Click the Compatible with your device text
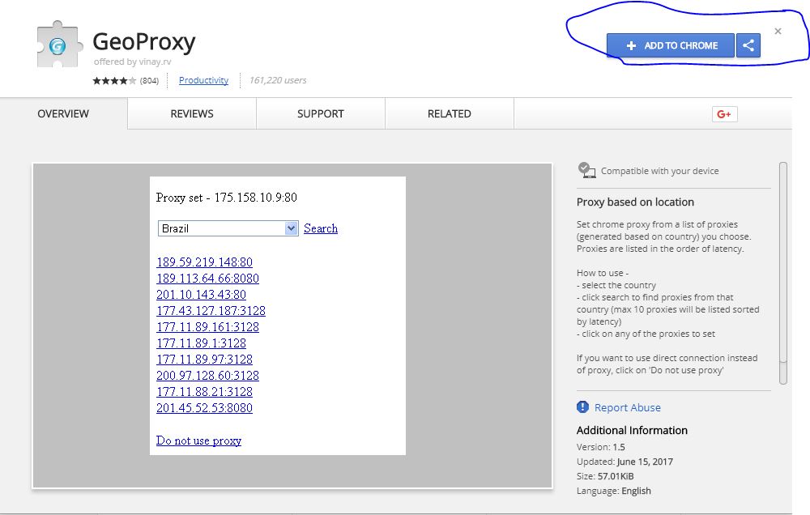 click(659, 171)
